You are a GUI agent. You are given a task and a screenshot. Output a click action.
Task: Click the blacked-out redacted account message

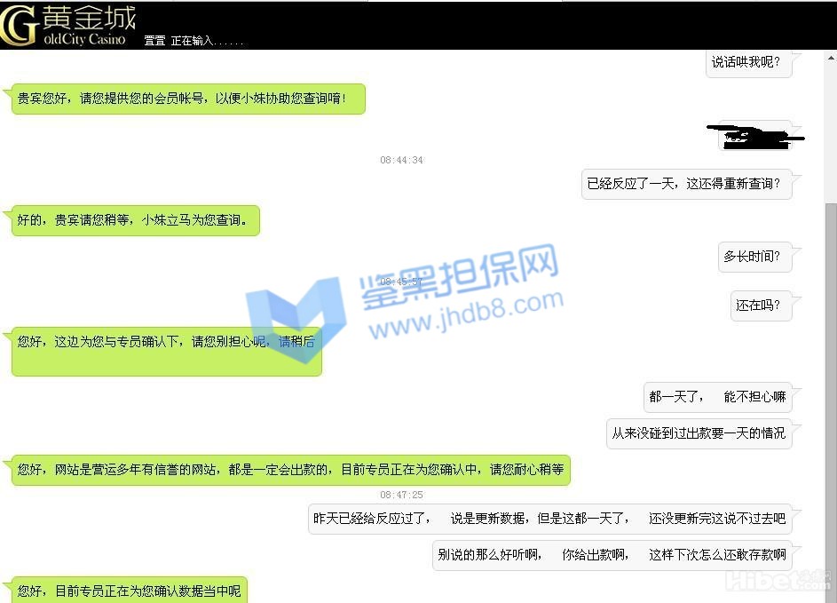754,136
